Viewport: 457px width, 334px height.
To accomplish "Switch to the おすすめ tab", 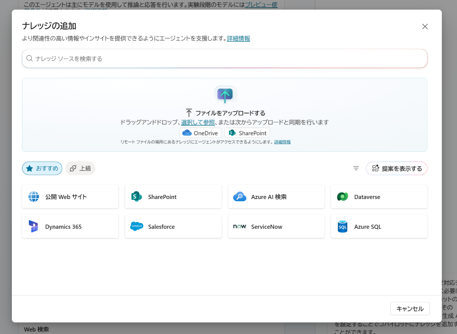I will 42,168.
